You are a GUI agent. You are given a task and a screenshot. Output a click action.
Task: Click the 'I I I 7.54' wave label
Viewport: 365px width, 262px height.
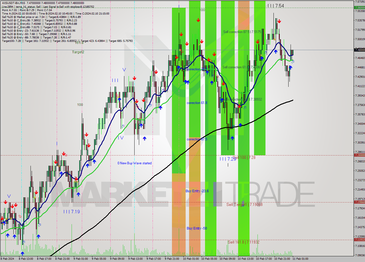click(x=276, y=6)
